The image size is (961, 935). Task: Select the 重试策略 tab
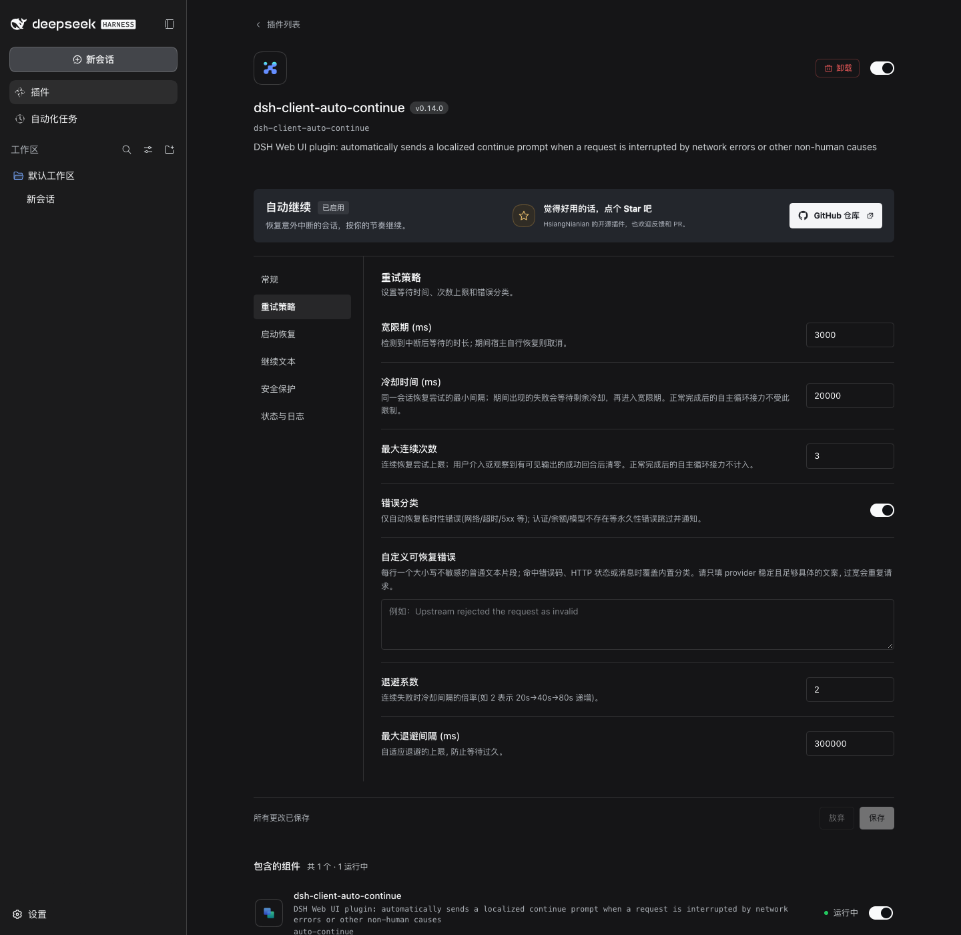pos(302,307)
